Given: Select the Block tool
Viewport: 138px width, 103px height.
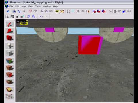Looking at the screenshot, I should [x=10, y=53].
